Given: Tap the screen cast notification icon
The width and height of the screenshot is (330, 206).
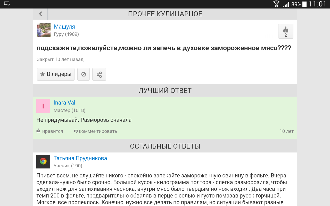Looking at the screenshot, I should point(7,4).
